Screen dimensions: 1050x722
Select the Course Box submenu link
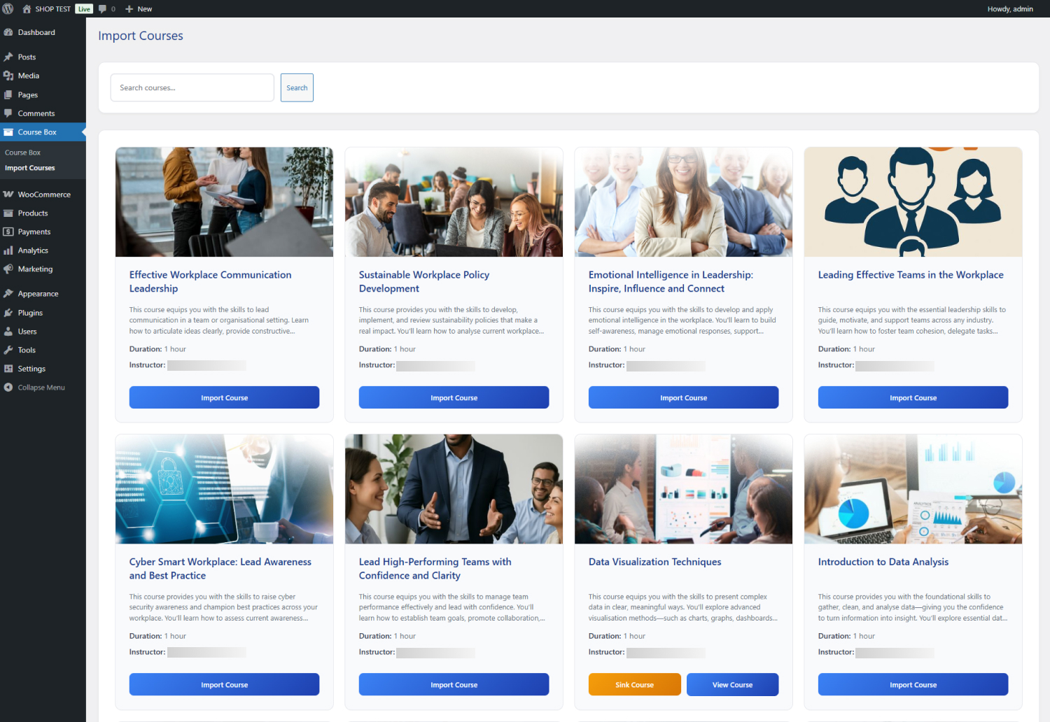pos(22,153)
